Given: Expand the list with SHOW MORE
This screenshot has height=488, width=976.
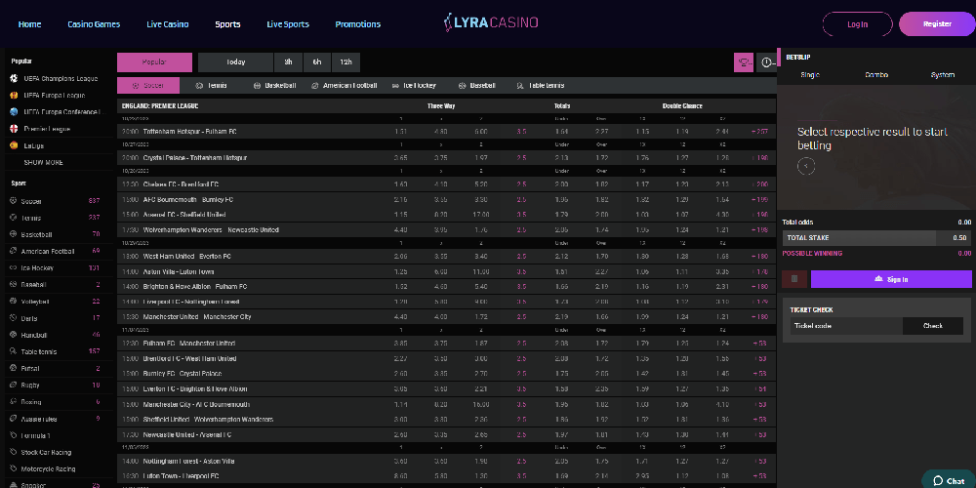Looking at the screenshot, I should coord(44,162).
